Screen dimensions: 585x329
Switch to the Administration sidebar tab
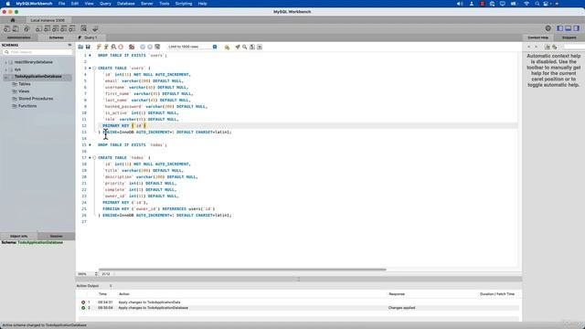click(18, 37)
